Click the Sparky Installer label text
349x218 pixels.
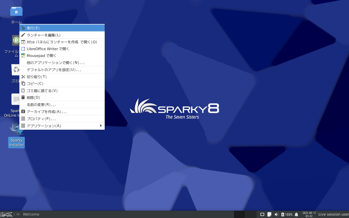16,143
